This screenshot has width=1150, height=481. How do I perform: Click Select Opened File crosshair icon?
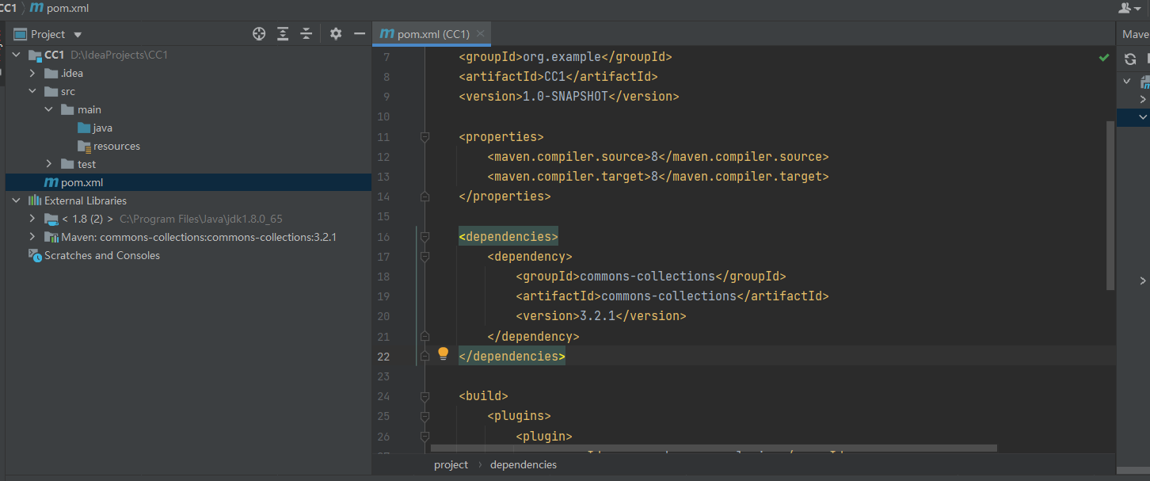click(259, 34)
